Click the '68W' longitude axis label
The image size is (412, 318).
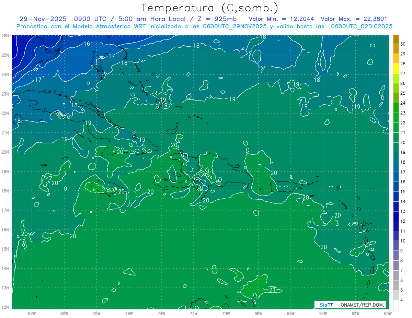click(x=259, y=313)
